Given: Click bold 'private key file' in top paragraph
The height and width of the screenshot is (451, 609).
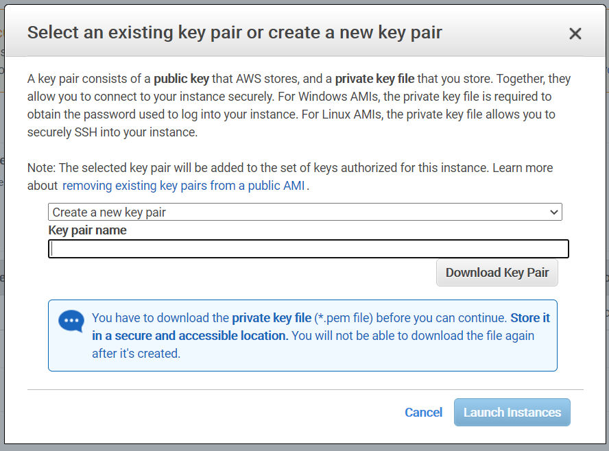Looking at the screenshot, I should point(374,79).
